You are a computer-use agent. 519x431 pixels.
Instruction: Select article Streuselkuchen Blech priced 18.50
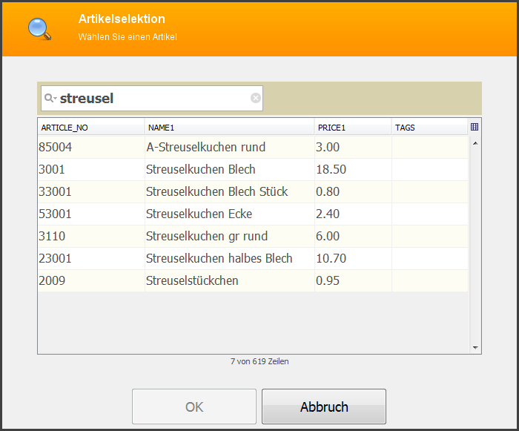tap(253, 169)
